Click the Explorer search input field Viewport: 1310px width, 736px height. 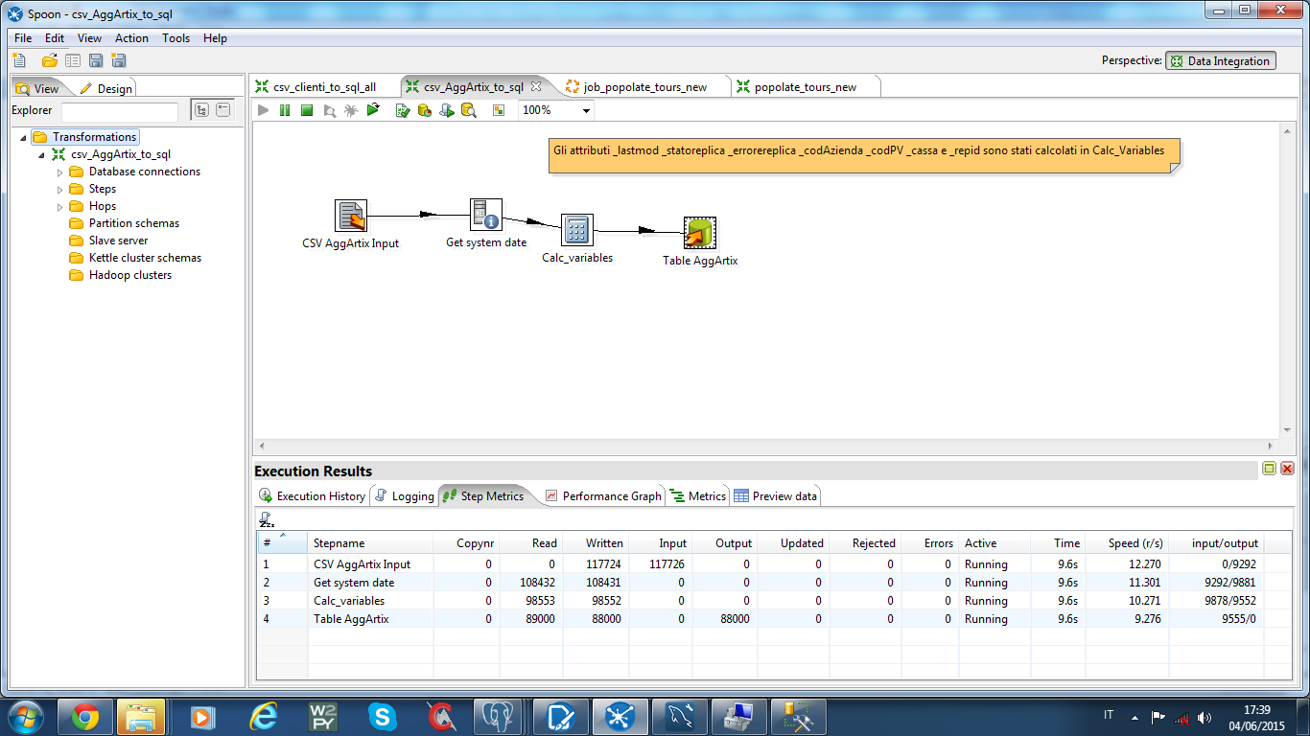click(x=120, y=112)
